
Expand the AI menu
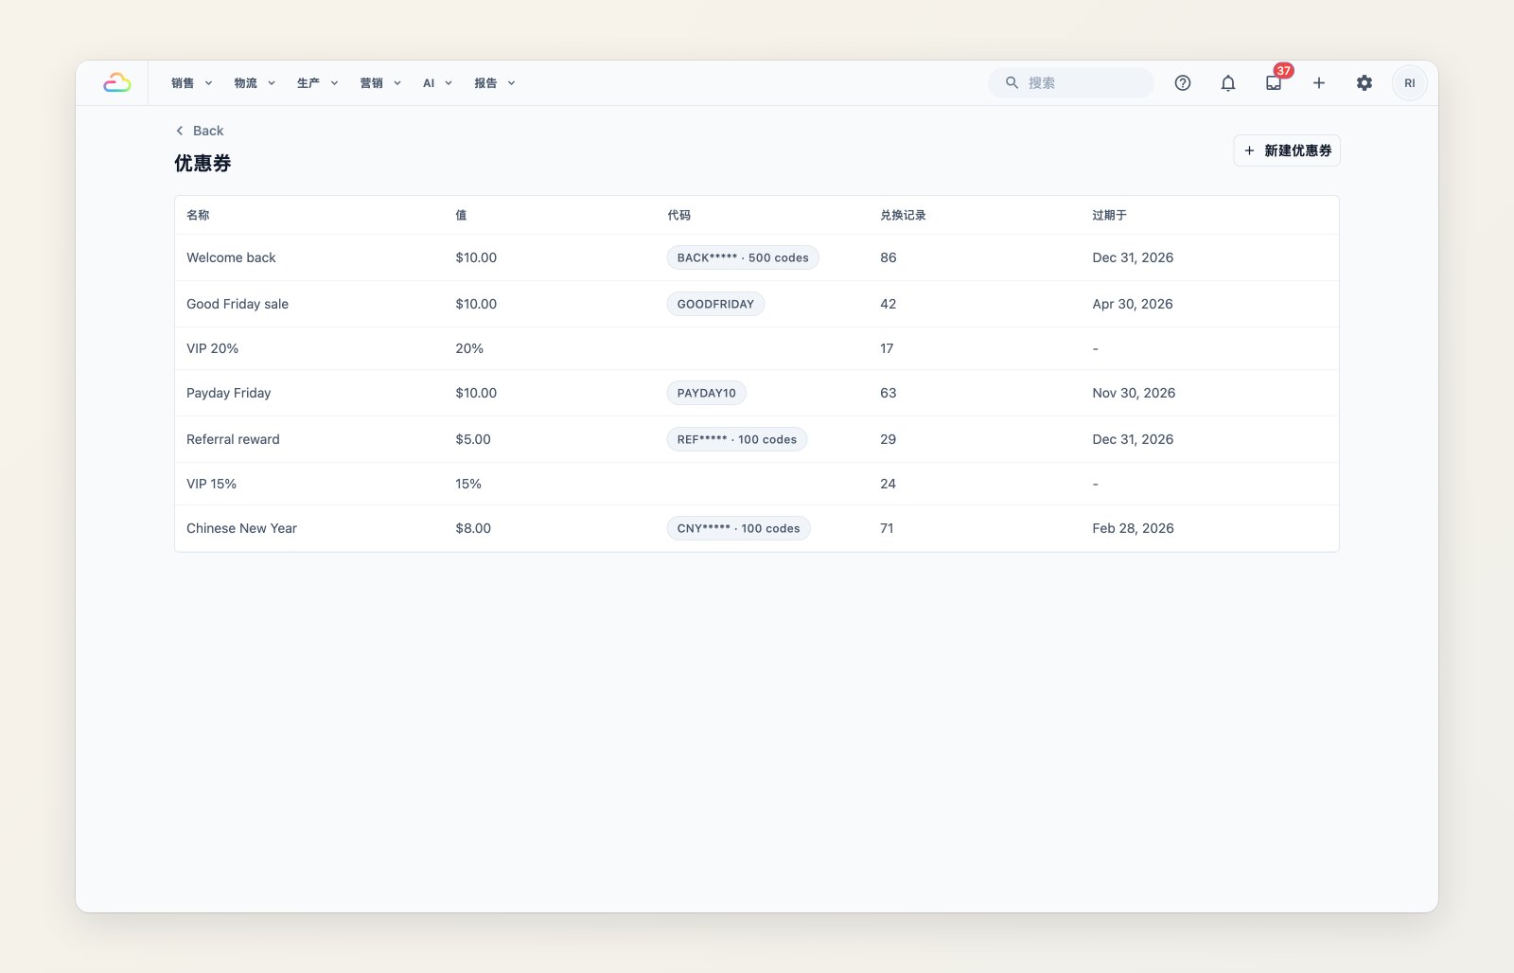(x=437, y=83)
